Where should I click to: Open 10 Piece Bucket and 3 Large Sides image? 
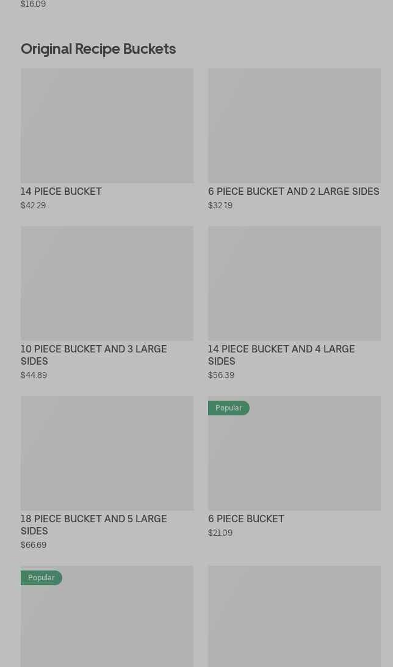point(107,283)
